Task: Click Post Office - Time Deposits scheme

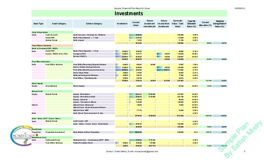Action: [x=94, y=78]
